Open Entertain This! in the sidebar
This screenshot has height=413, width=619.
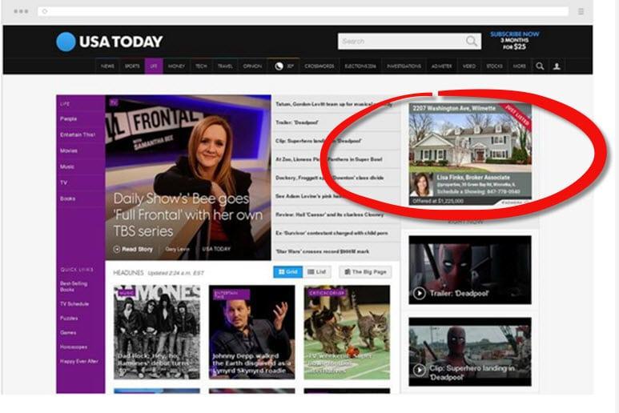pos(78,134)
